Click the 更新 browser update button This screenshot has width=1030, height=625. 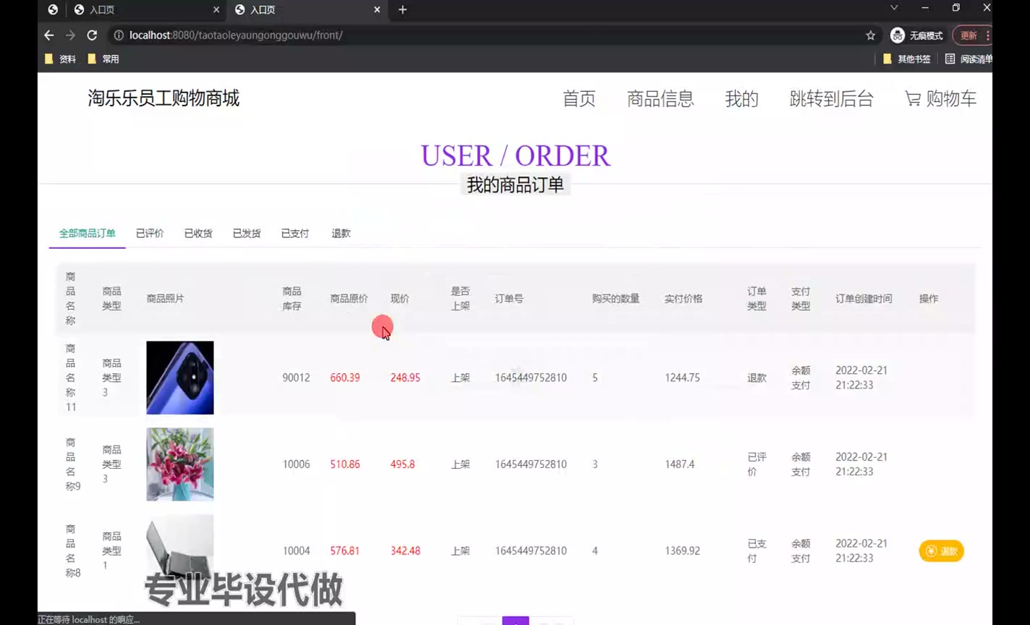point(971,35)
